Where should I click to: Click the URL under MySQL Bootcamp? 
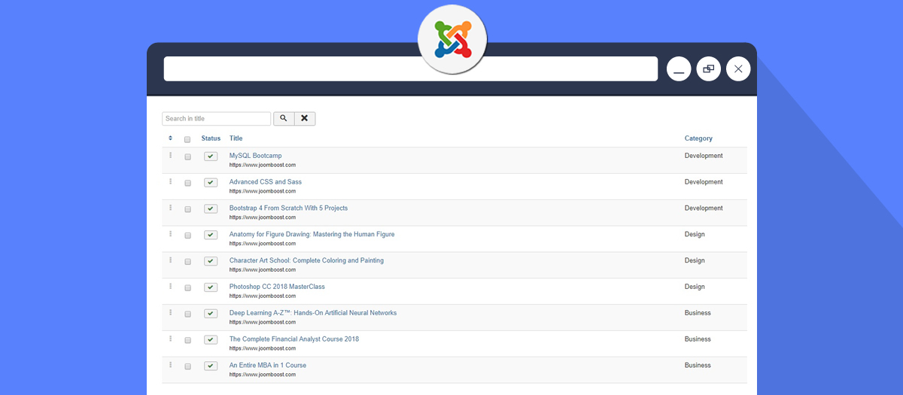pos(262,165)
